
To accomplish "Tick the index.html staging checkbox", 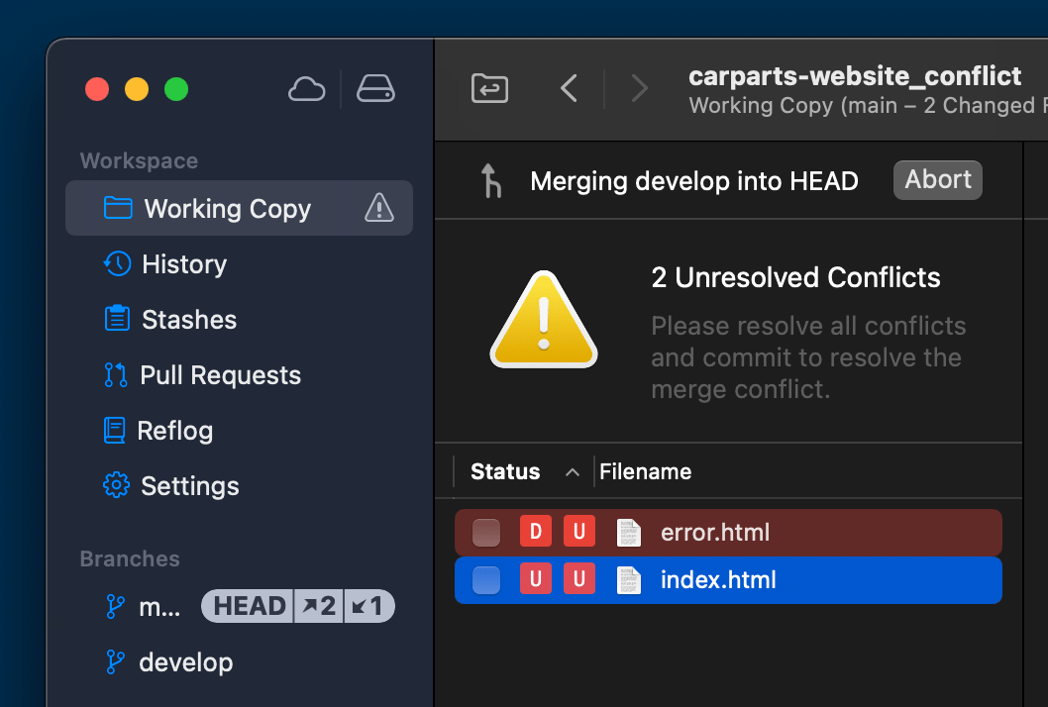I will tap(486, 580).
